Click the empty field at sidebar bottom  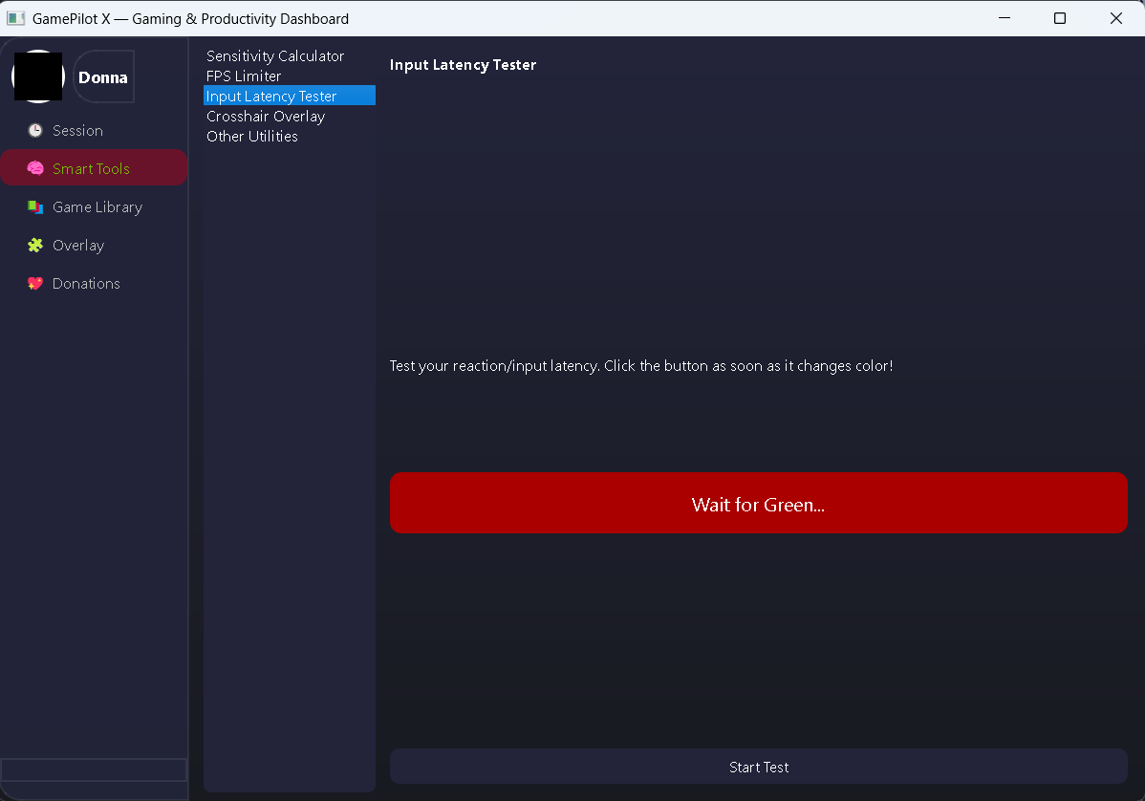click(x=94, y=770)
